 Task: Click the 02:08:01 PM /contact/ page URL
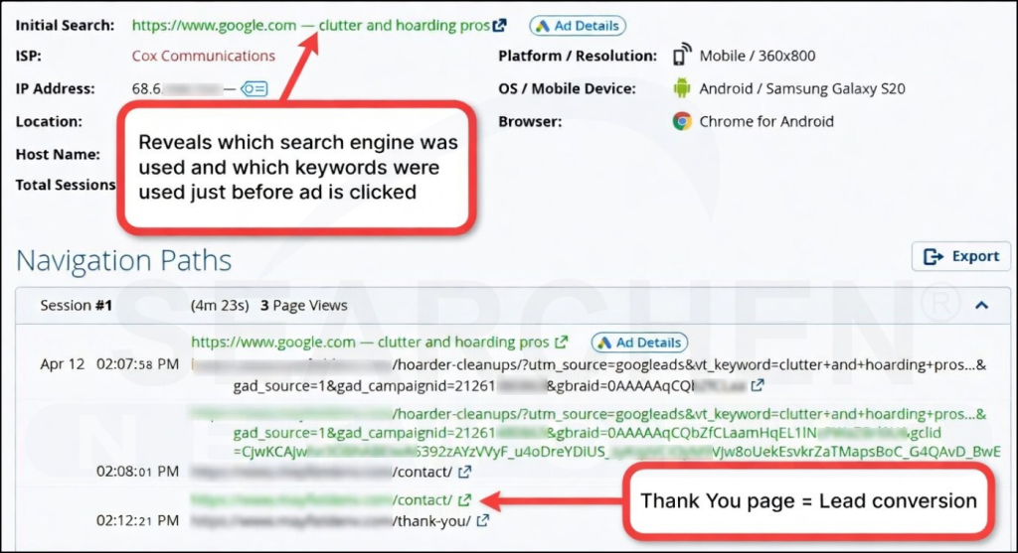[x=322, y=472]
